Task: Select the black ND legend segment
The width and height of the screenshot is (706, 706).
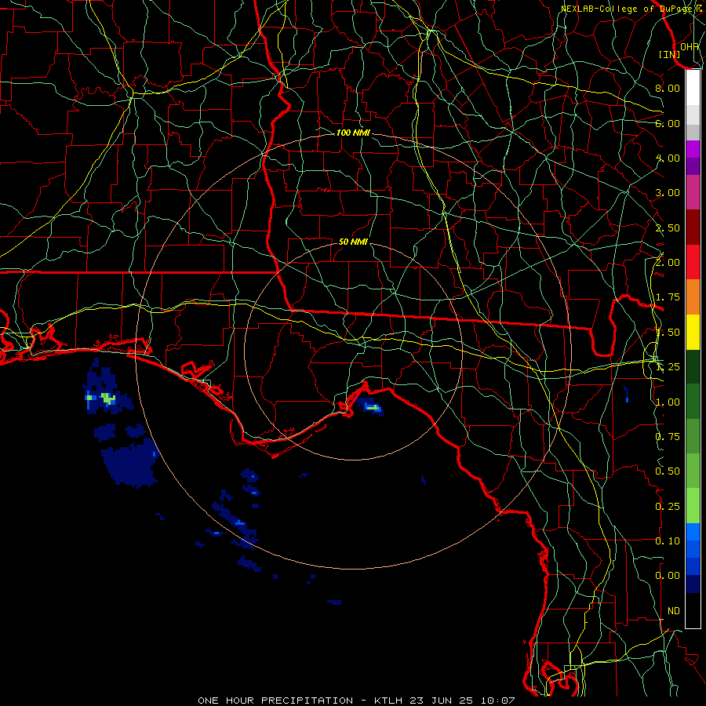Action: click(693, 610)
